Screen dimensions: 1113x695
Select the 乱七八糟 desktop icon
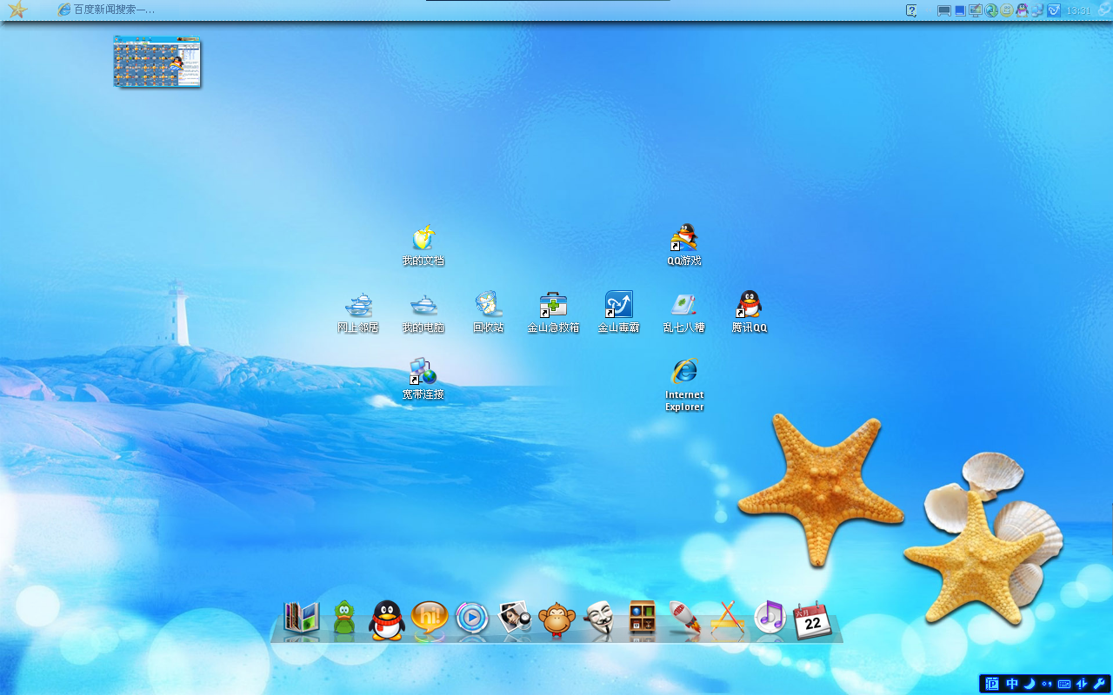[x=684, y=313]
